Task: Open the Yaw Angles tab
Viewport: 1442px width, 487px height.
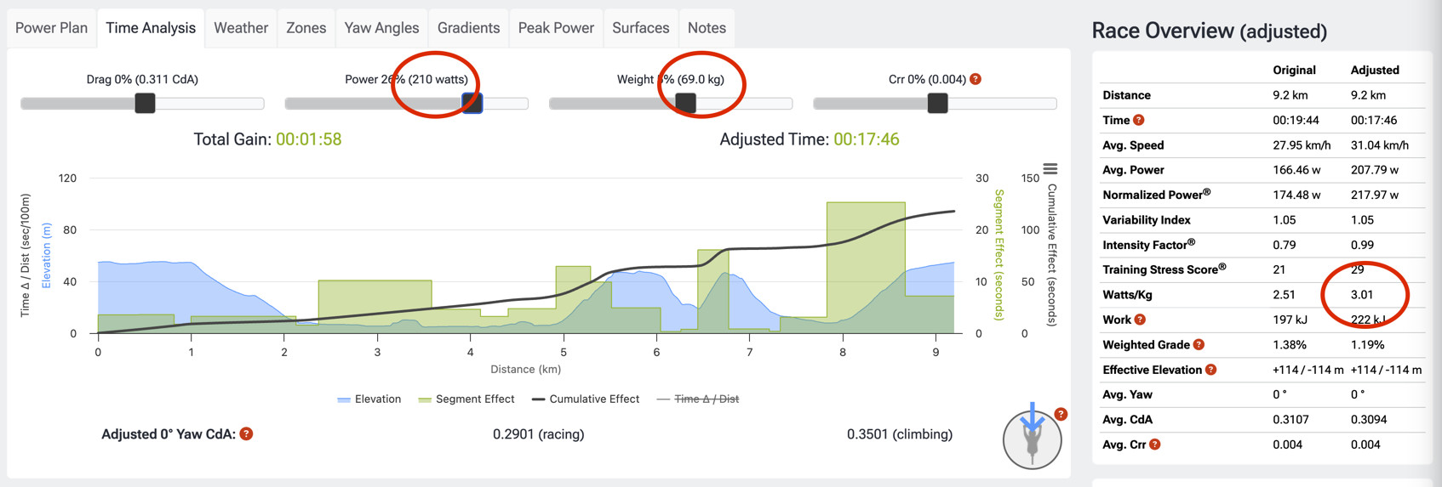Action: [381, 28]
